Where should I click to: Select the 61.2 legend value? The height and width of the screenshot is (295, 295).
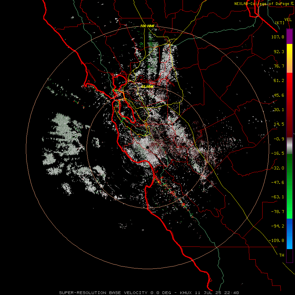click(279, 81)
